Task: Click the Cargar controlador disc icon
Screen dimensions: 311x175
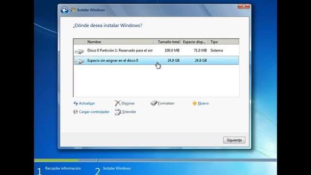Action: 75,112
